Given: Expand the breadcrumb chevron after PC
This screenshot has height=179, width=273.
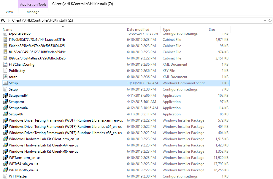Looking at the screenshot, I should pos(9,20).
